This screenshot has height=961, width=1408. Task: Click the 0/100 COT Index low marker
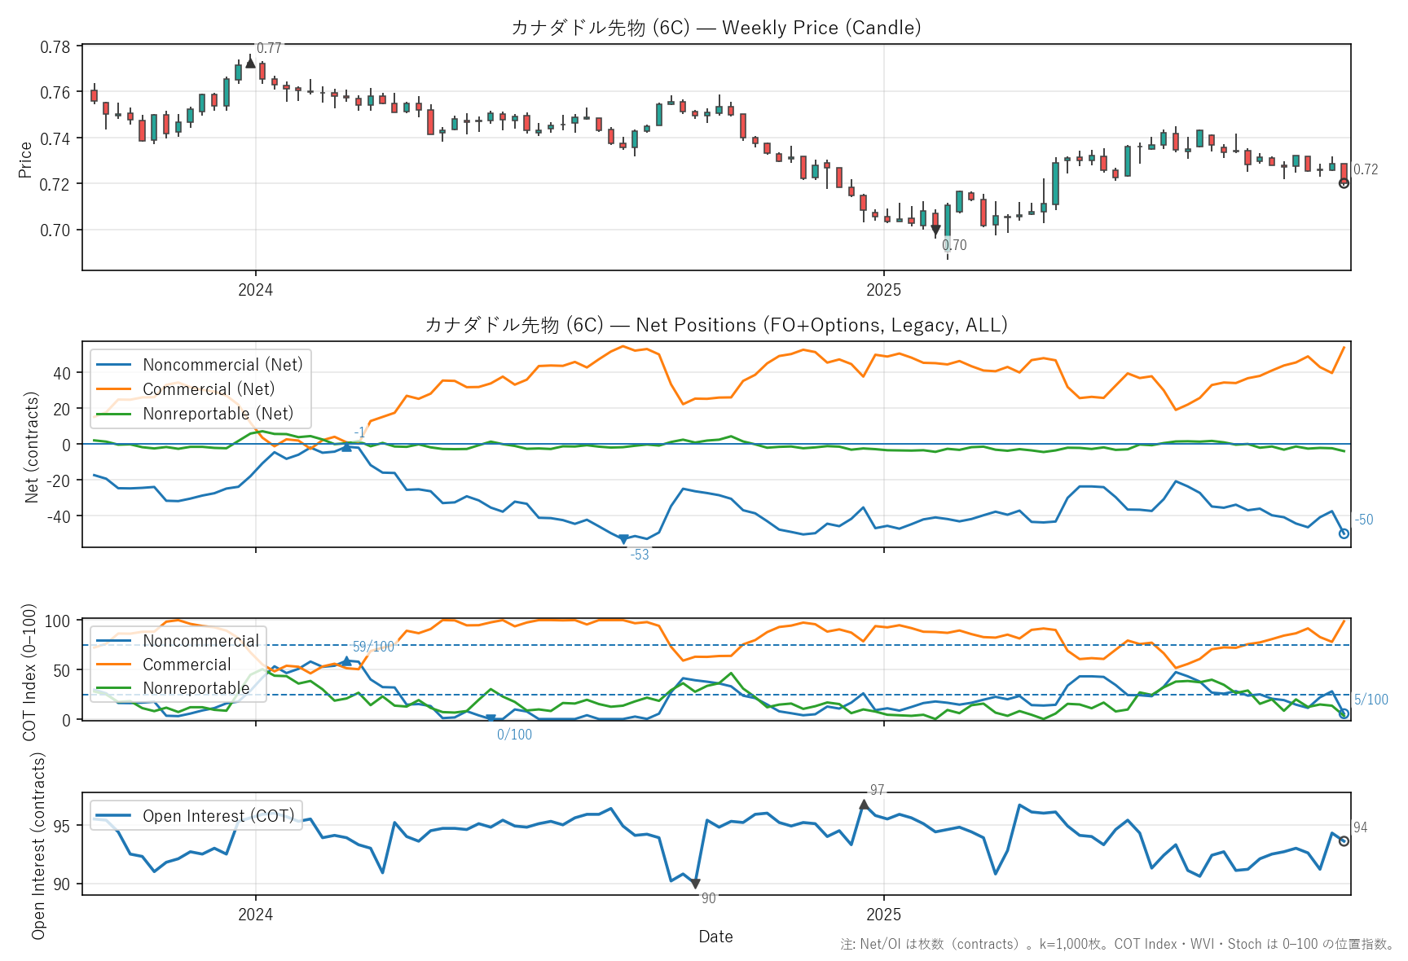pyautogui.click(x=491, y=719)
